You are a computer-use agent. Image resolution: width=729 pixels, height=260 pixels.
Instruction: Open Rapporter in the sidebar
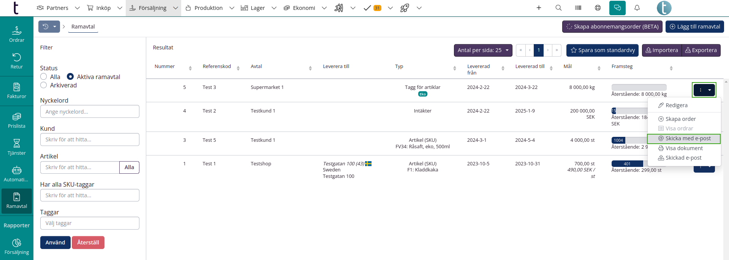(x=17, y=225)
